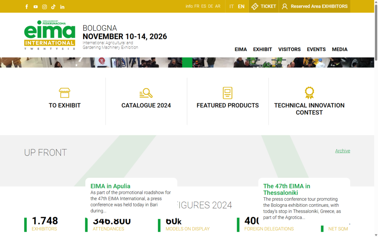This screenshot has height=237, width=378.
Task: Expand the VISITORS navigation menu
Action: tap(289, 49)
